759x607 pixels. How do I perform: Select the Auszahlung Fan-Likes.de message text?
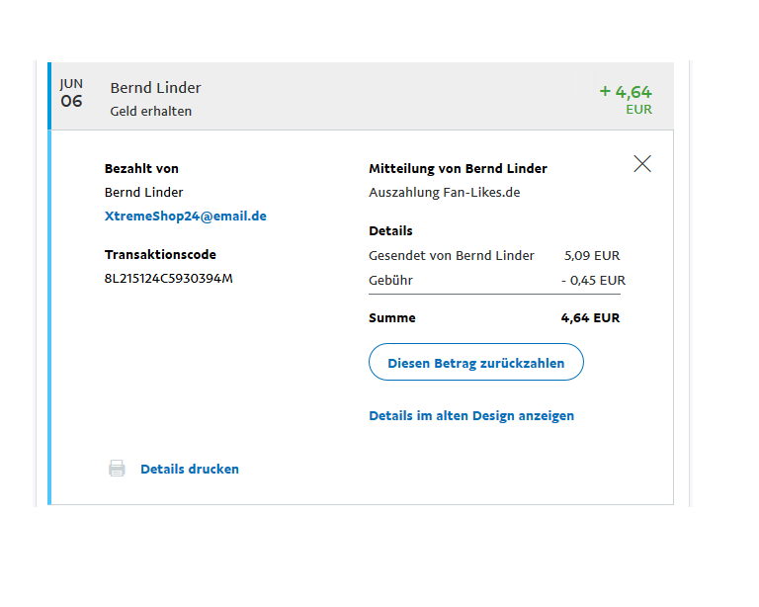pyautogui.click(x=444, y=193)
